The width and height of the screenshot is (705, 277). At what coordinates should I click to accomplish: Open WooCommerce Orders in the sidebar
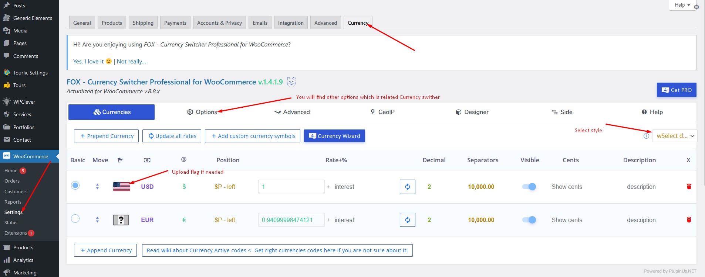(12, 181)
